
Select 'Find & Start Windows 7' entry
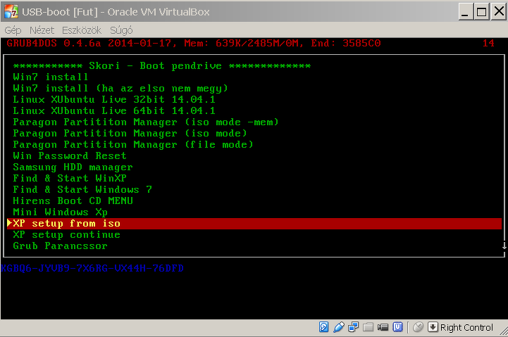82,189
